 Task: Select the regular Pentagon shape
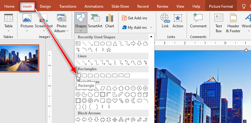click(x=121, y=88)
